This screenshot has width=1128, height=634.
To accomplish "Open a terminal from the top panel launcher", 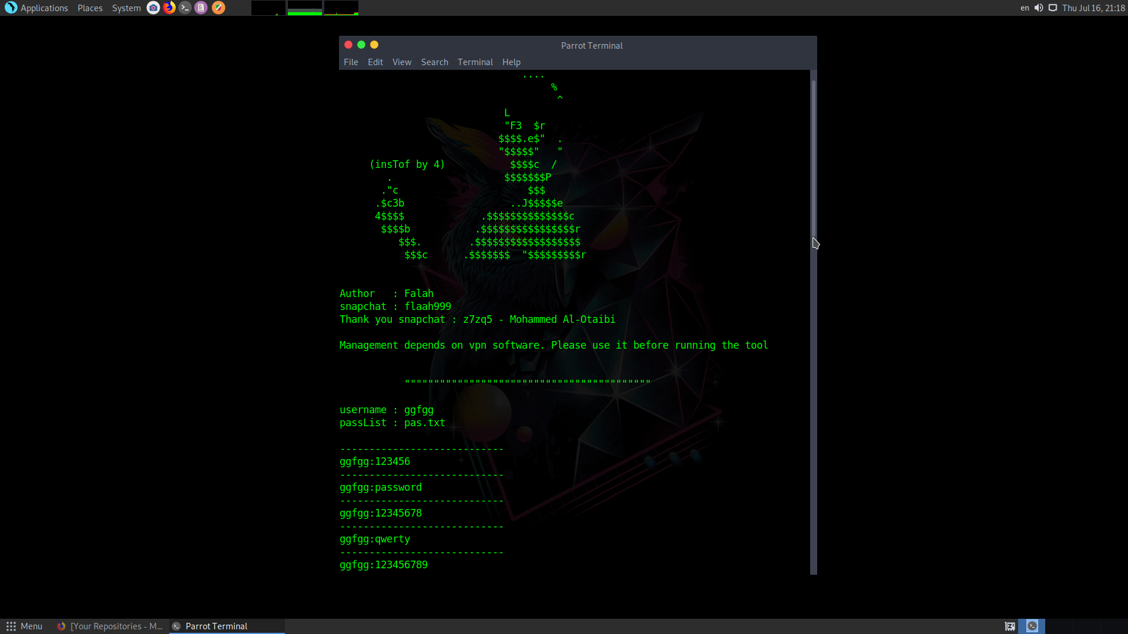I will (185, 8).
